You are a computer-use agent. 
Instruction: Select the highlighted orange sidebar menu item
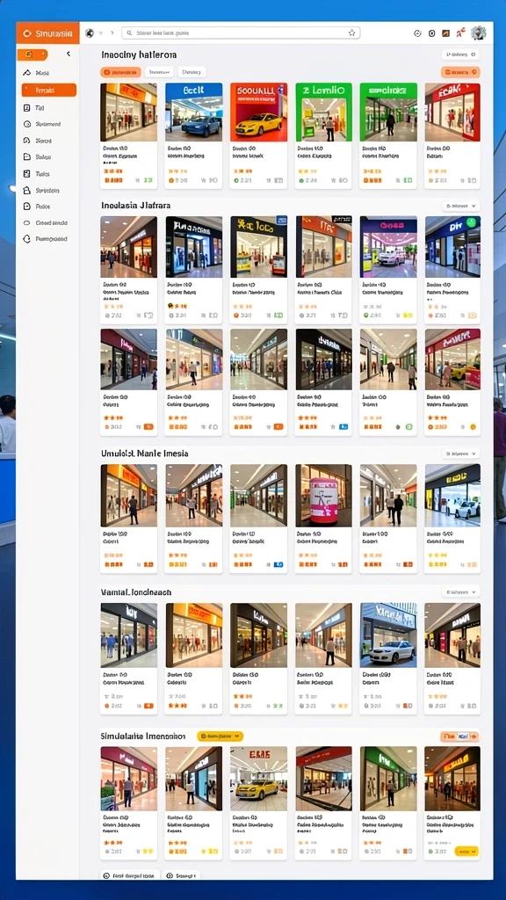tap(49, 91)
